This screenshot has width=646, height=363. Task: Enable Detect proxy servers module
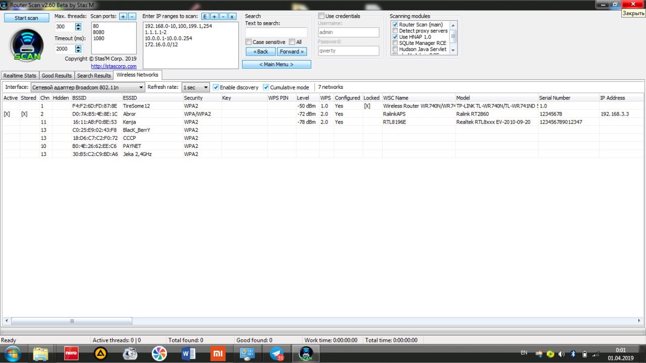pos(395,31)
